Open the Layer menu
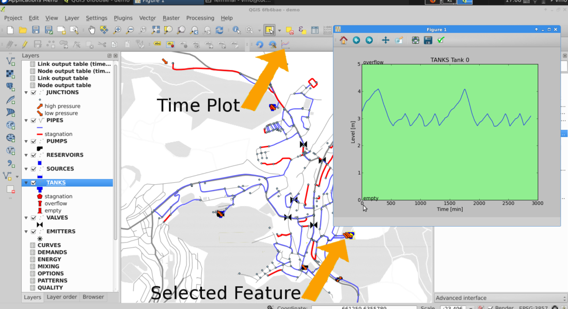 click(72, 18)
